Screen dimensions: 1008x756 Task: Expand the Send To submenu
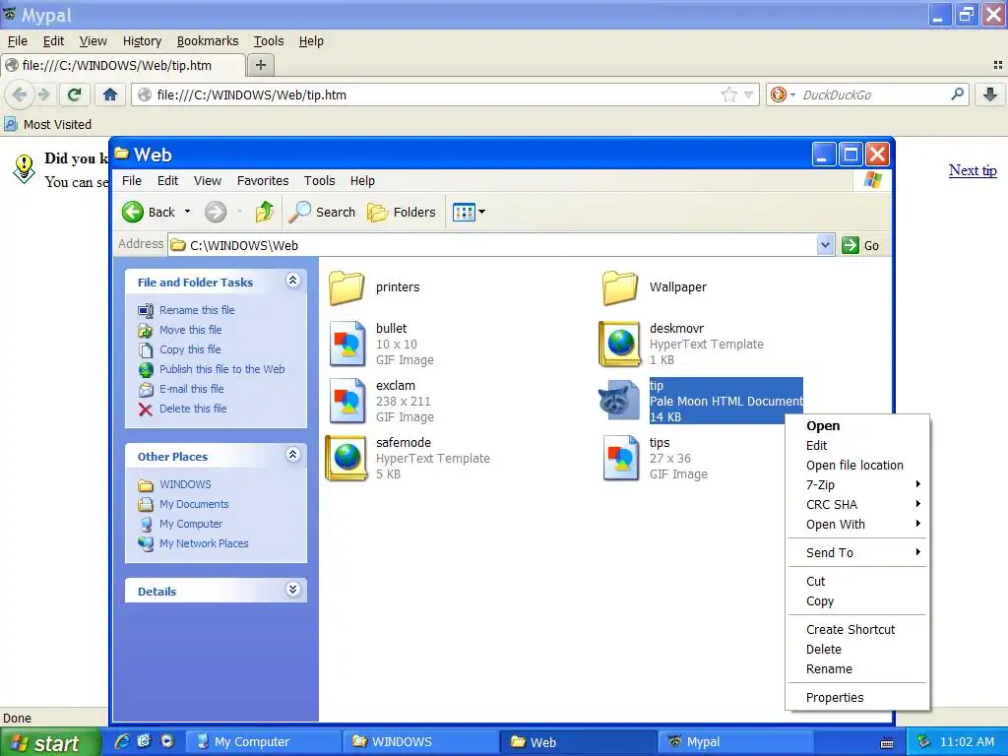858,553
